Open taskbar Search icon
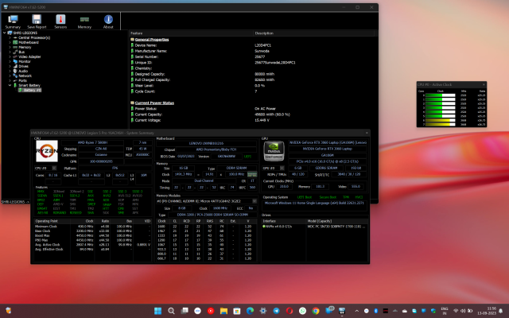Screen dimensions: 509x318 point(172,311)
